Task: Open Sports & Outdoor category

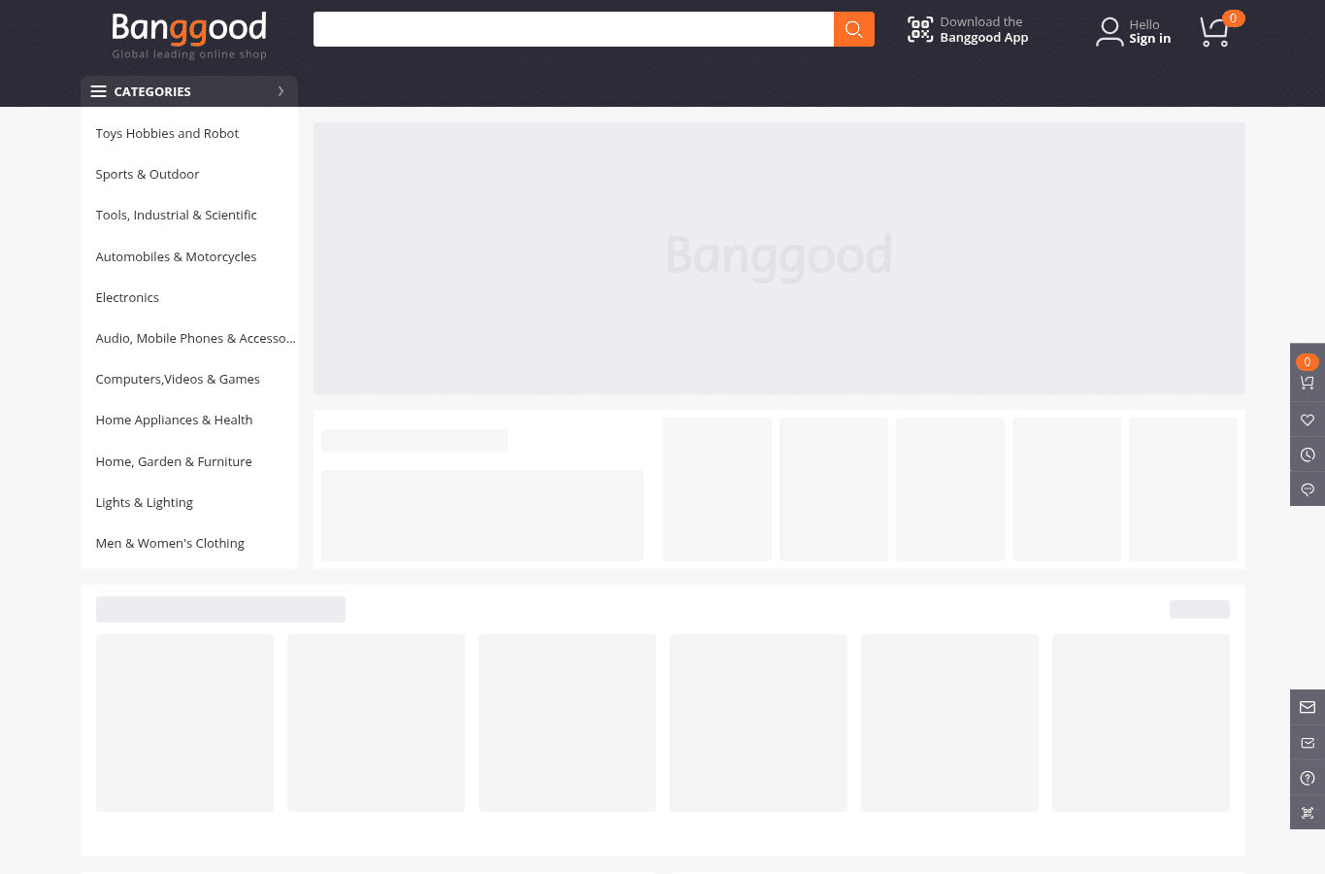Action: (148, 174)
